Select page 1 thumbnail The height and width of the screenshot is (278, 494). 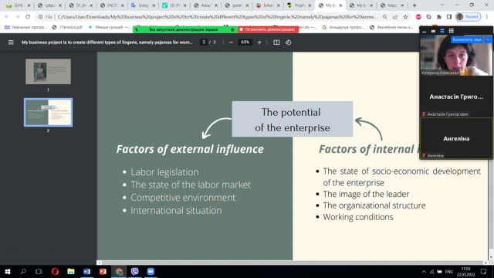48,72
